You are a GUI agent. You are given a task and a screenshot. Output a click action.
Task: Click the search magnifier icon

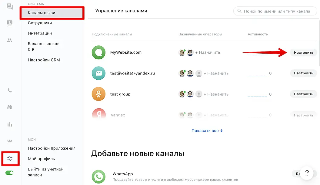click(239, 11)
